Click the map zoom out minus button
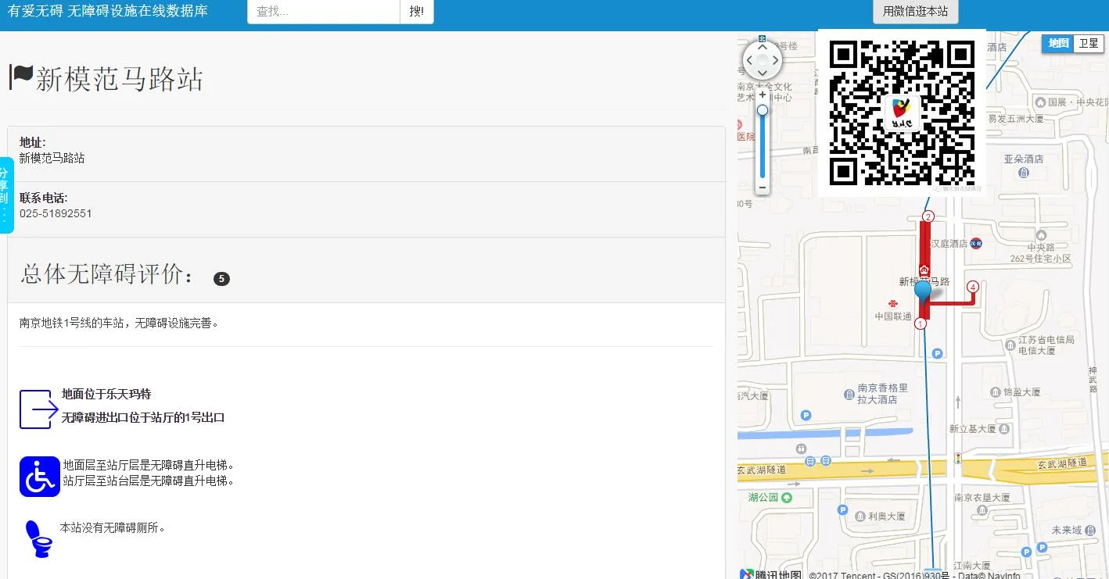The image size is (1109, 579). [x=763, y=188]
